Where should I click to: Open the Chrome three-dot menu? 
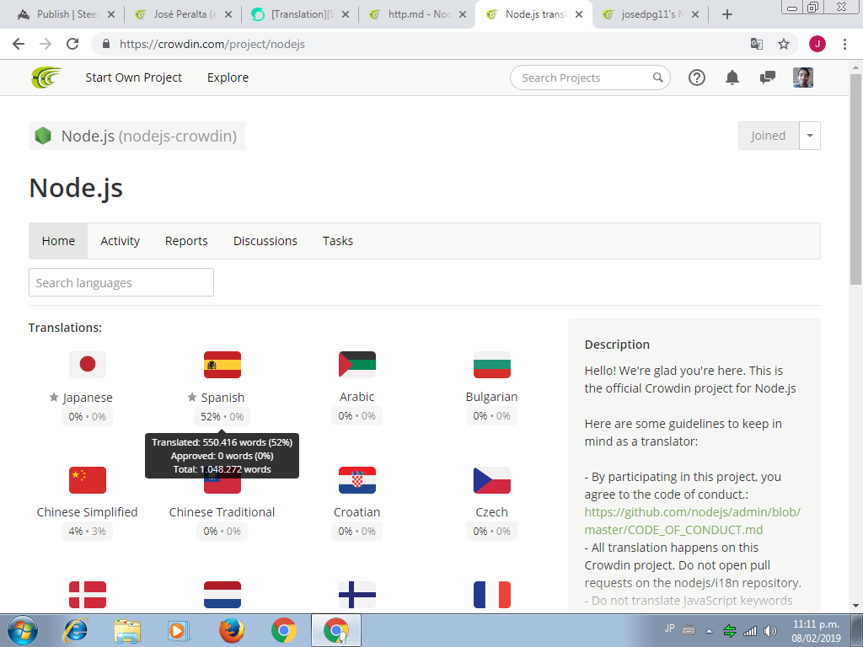844,44
